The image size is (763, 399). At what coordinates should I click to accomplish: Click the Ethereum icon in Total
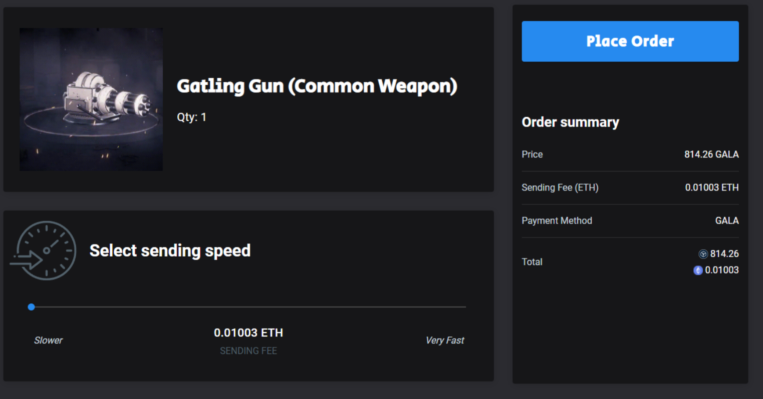698,270
